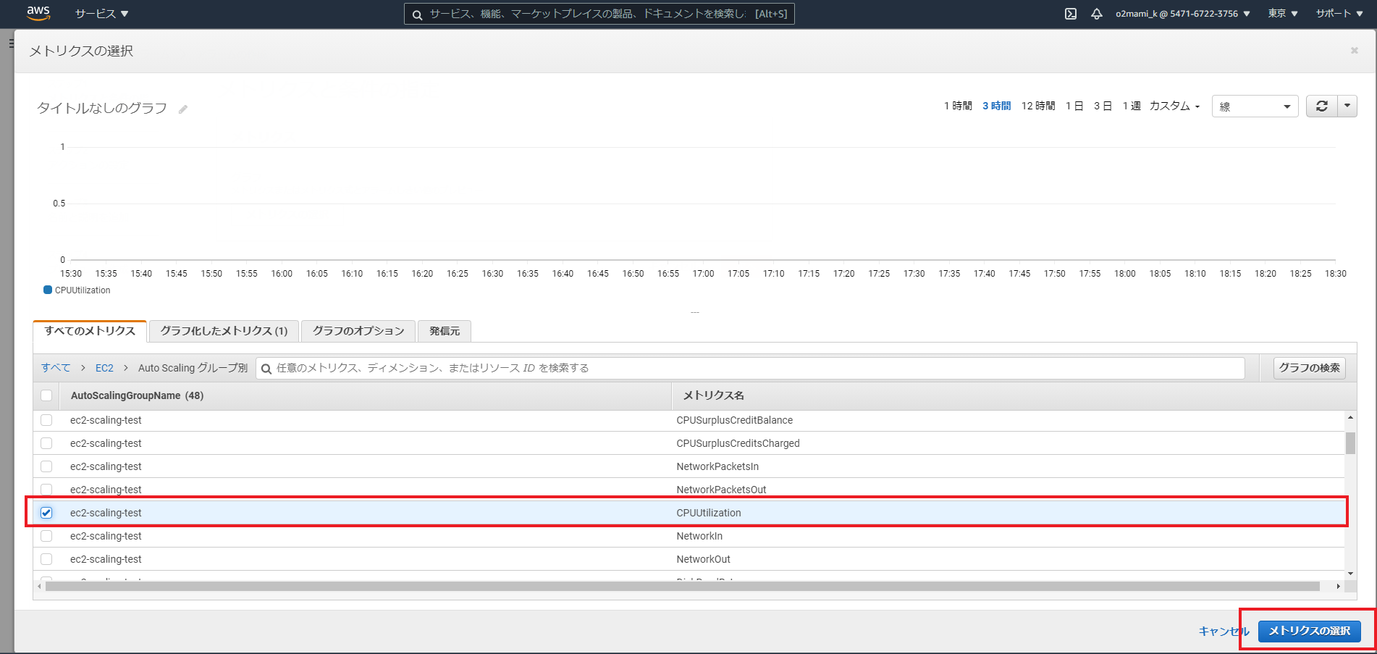Click the vertical scrollbar thumb of the metrics list
This screenshot has height=654, width=1377.
tap(1350, 443)
